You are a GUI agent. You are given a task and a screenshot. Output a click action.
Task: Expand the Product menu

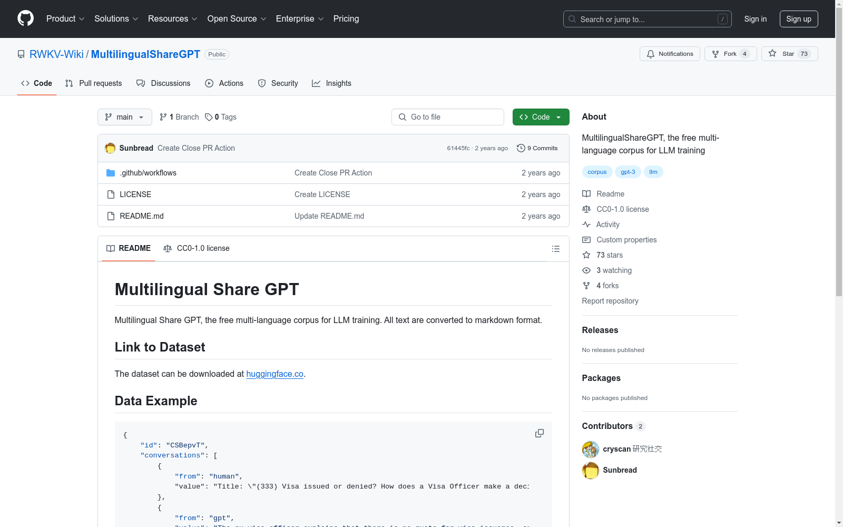click(65, 19)
